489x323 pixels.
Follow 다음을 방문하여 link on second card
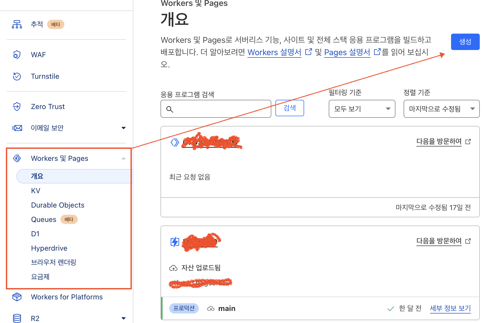(x=439, y=241)
